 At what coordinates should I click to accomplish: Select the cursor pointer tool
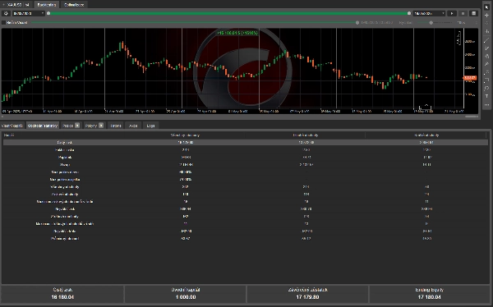[x=486, y=7]
